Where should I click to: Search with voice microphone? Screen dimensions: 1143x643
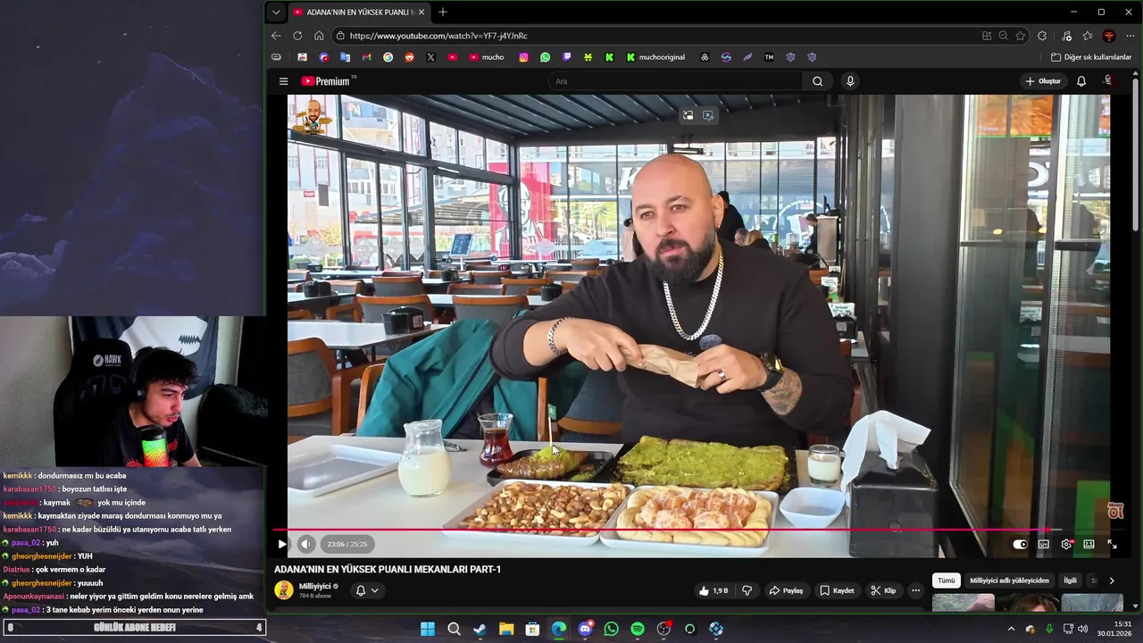tap(850, 81)
